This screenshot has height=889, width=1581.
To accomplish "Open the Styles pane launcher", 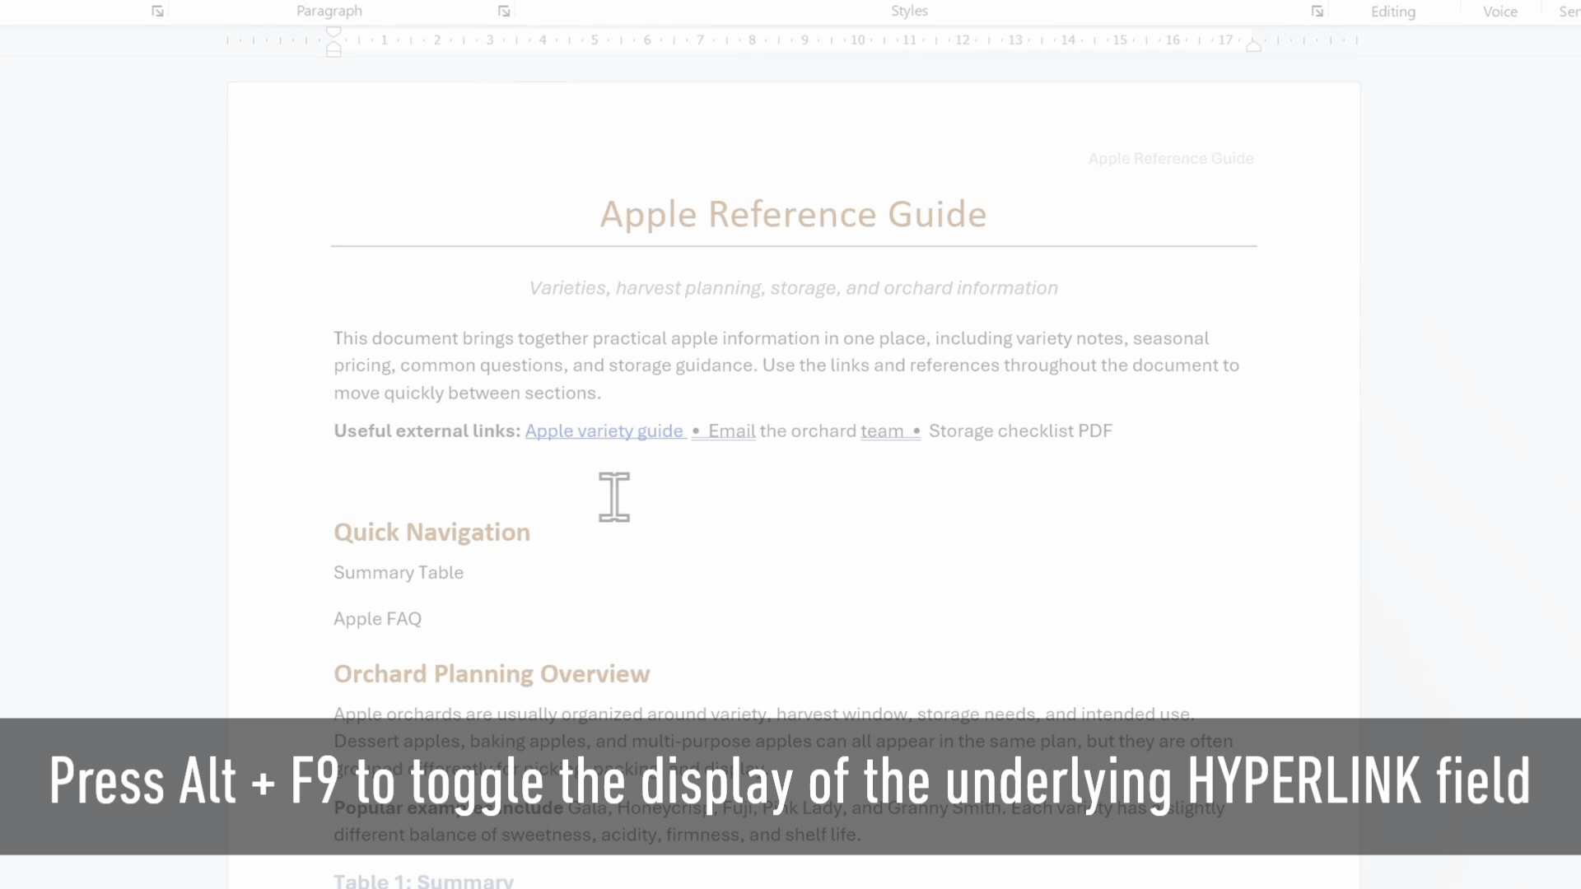I will (x=1317, y=12).
